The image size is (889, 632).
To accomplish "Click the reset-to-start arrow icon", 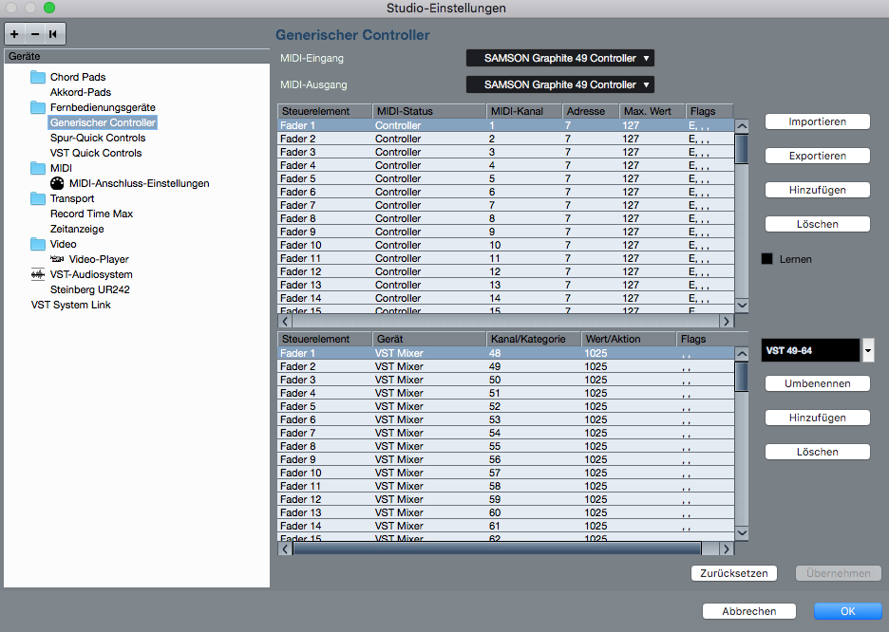I will click(54, 34).
